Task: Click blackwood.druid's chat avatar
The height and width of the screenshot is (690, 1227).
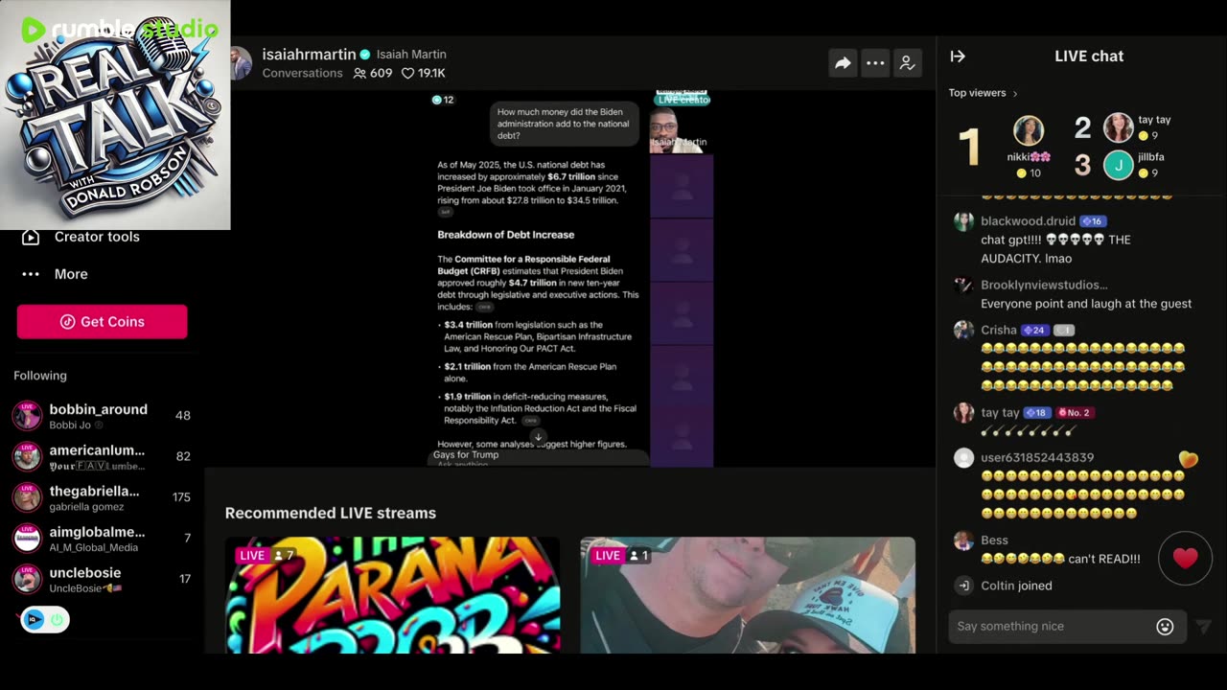Action: 963,222
